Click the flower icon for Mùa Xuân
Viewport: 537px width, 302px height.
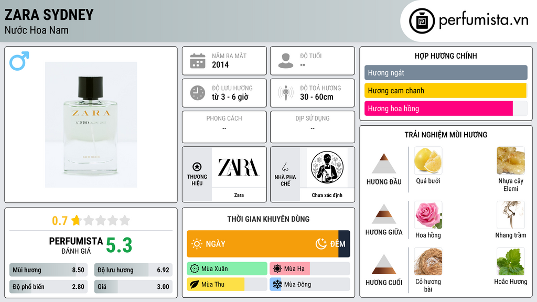click(195, 269)
